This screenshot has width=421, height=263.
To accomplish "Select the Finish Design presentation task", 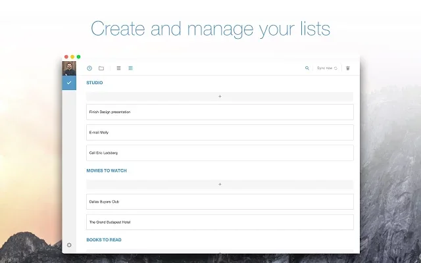I will click(x=220, y=112).
